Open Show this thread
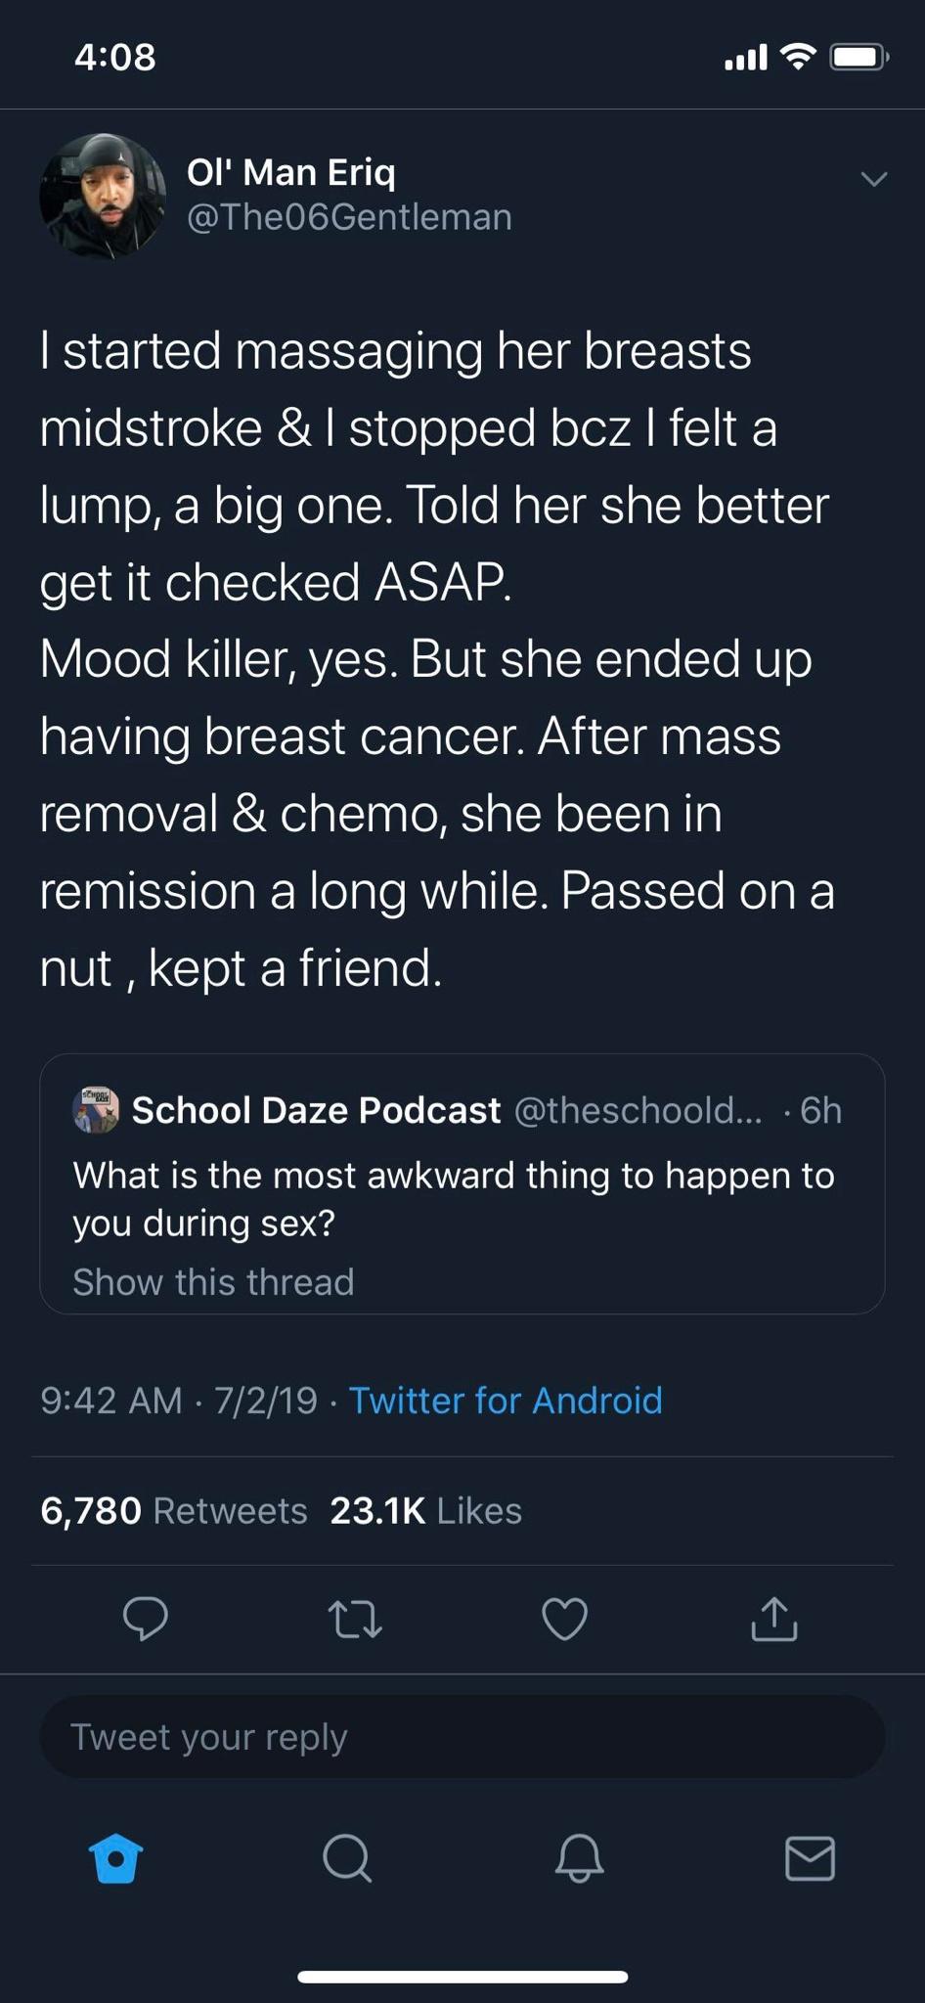Screen dimensions: 925x2003 (213, 1281)
